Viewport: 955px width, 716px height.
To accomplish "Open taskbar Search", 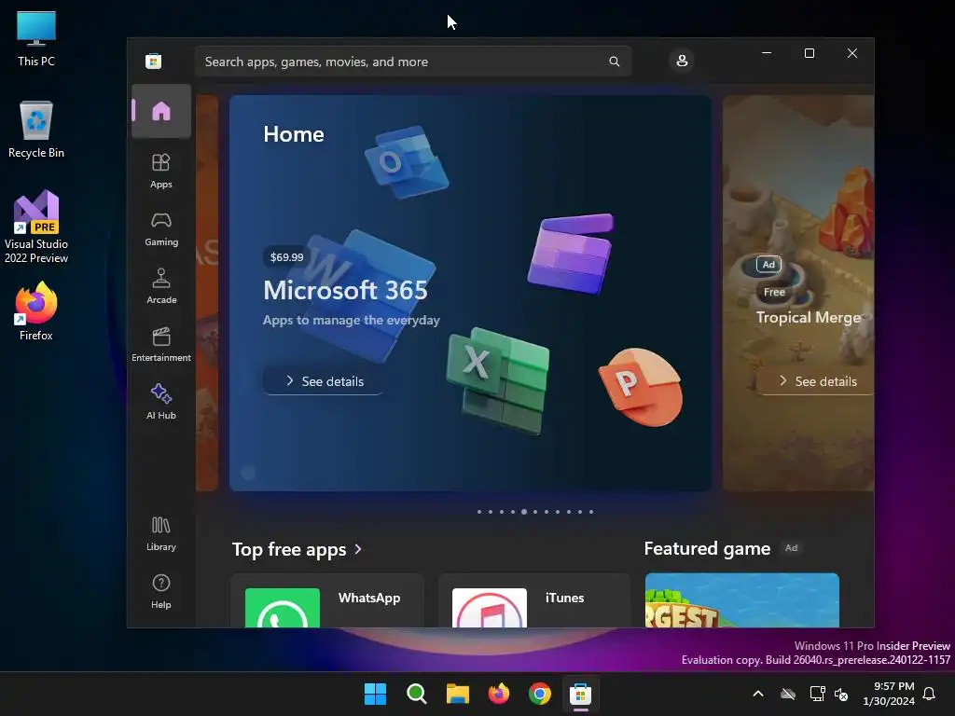I will tap(417, 694).
